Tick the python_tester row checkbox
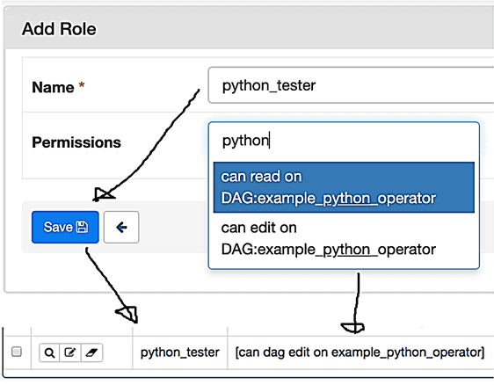This screenshot has height=385, width=494. pos(17,352)
